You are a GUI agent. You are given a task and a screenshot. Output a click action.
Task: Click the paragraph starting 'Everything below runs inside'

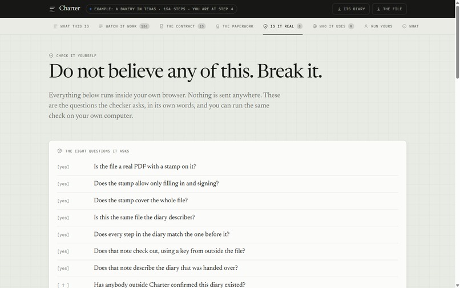pyautogui.click(x=164, y=106)
